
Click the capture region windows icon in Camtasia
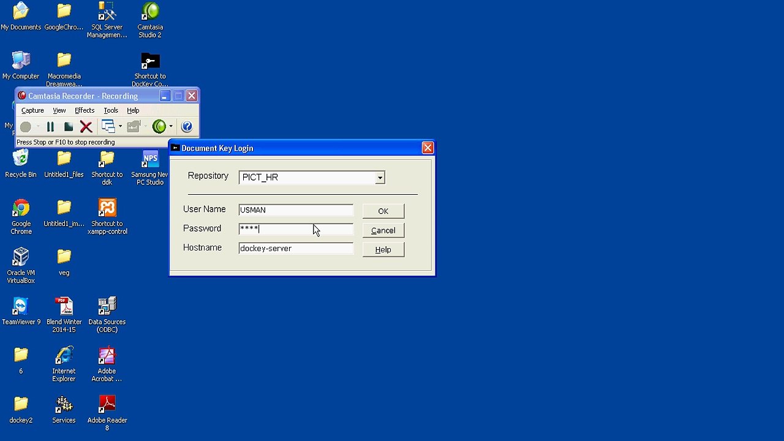click(x=108, y=127)
